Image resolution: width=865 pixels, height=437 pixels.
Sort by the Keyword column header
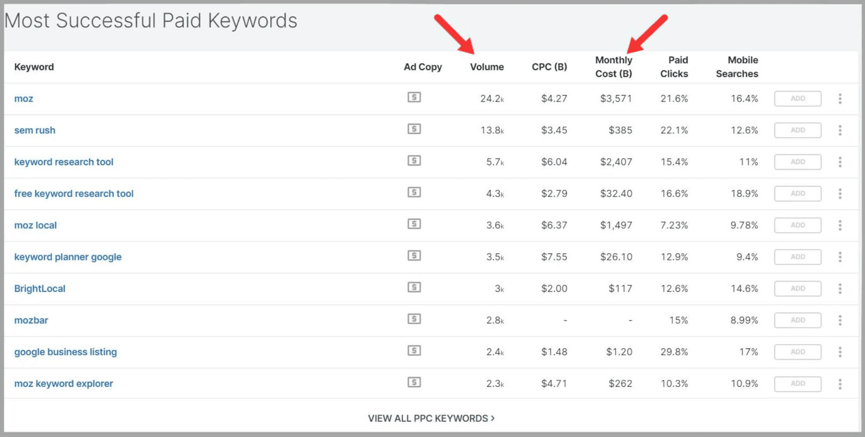(34, 67)
